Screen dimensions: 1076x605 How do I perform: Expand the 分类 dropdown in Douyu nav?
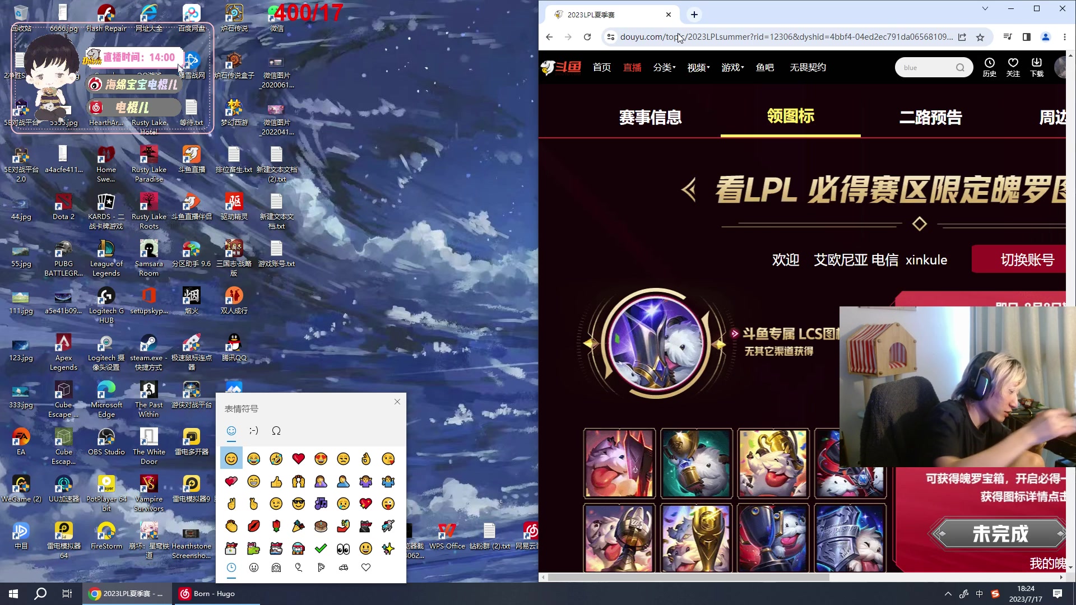click(664, 67)
